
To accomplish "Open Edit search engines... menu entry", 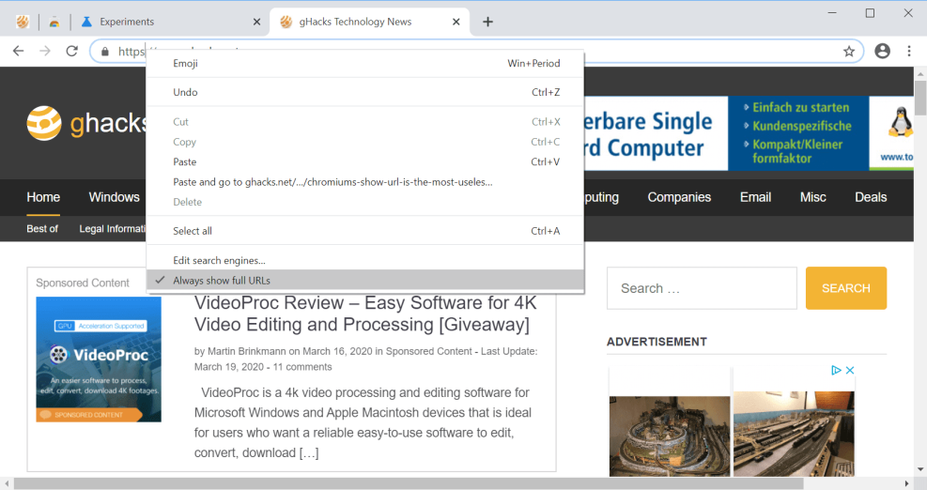I will click(365, 261).
